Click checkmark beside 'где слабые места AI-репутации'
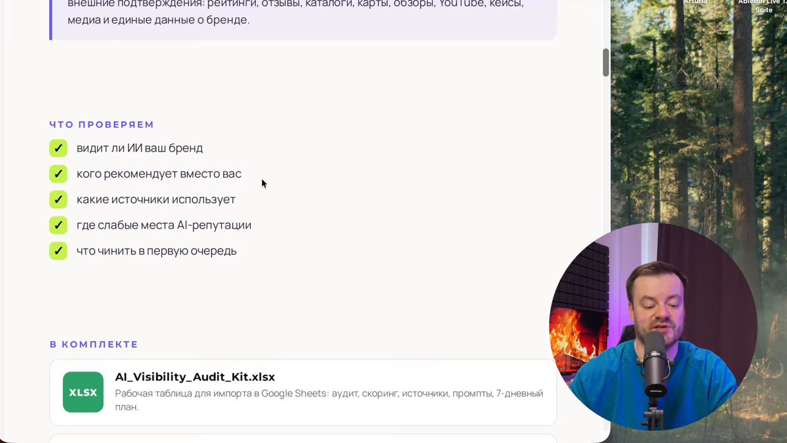The width and height of the screenshot is (787, 443). pos(58,225)
